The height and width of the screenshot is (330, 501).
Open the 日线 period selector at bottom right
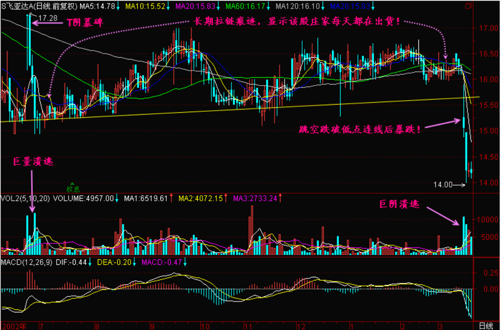pos(485,325)
